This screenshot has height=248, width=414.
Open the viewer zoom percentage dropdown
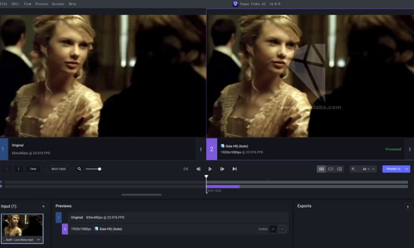[x=369, y=169]
